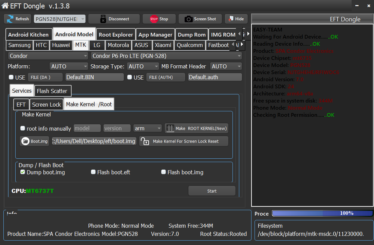Switch to Android Kitchen tab
The image size is (374, 245).
click(x=29, y=35)
